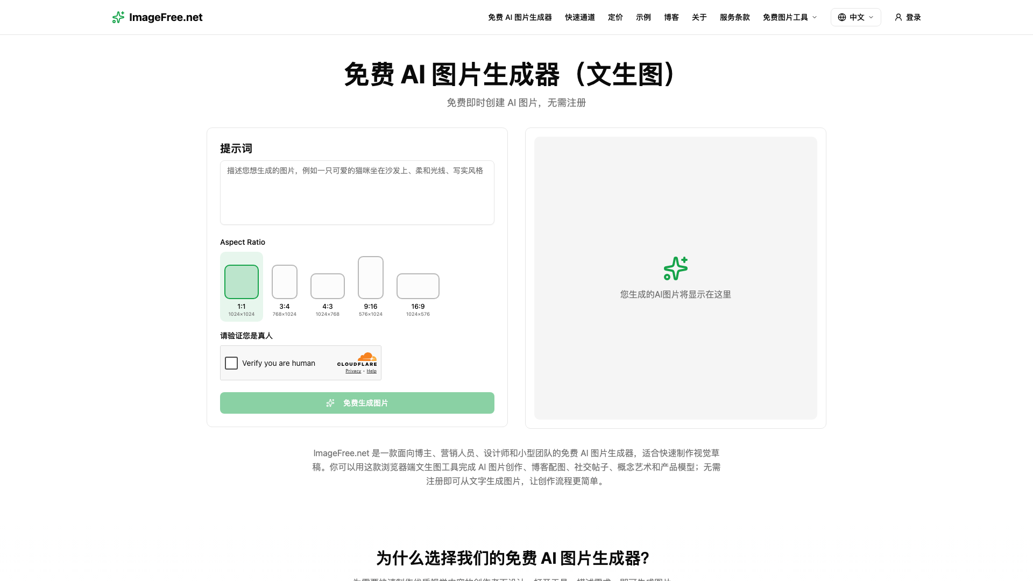1033x581 pixels.
Task: Click the globe language icon
Action: coord(842,17)
